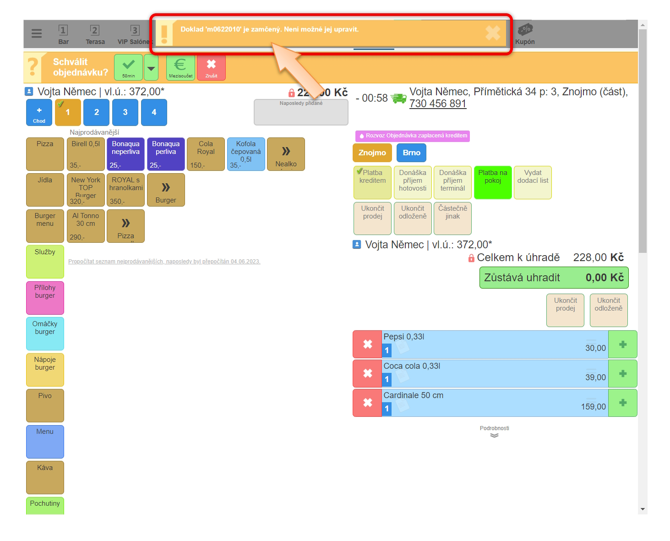
Task: Select course number 1
Action: pyautogui.click(x=68, y=113)
